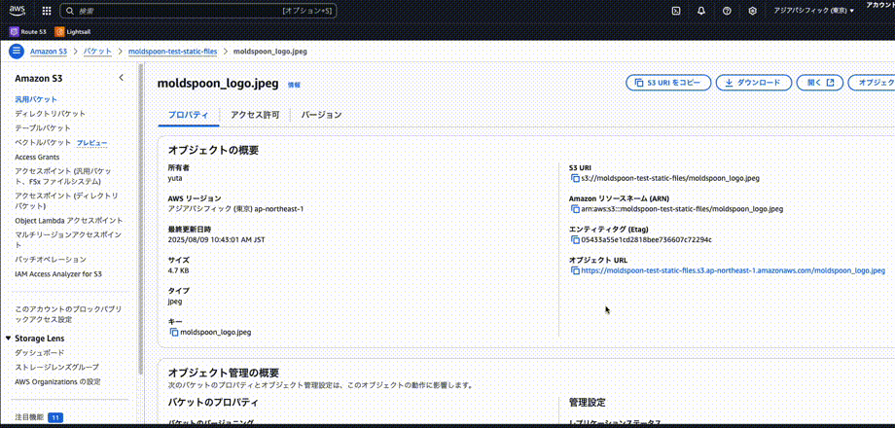Switch to the バージョン tab
895x428 pixels.
(321, 115)
